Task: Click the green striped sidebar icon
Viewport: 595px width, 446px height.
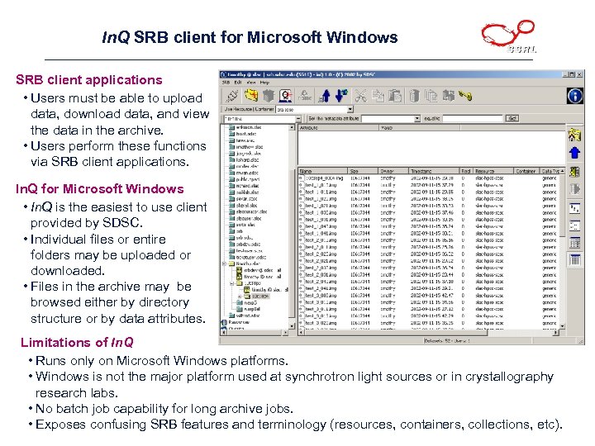Action: [x=574, y=172]
